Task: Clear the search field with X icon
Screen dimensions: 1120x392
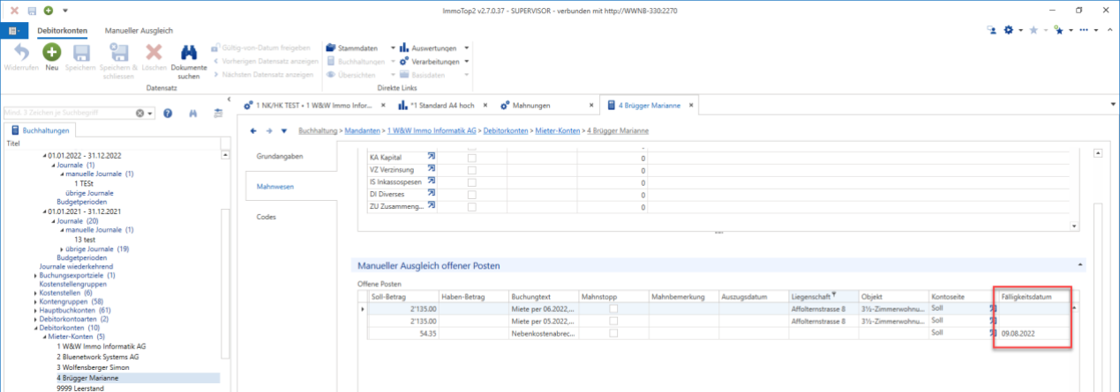Action: click(140, 114)
